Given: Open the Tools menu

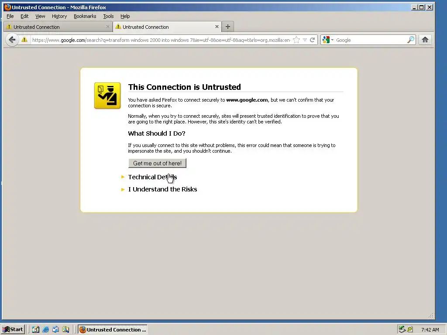Looking at the screenshot, I should point(108,16).
